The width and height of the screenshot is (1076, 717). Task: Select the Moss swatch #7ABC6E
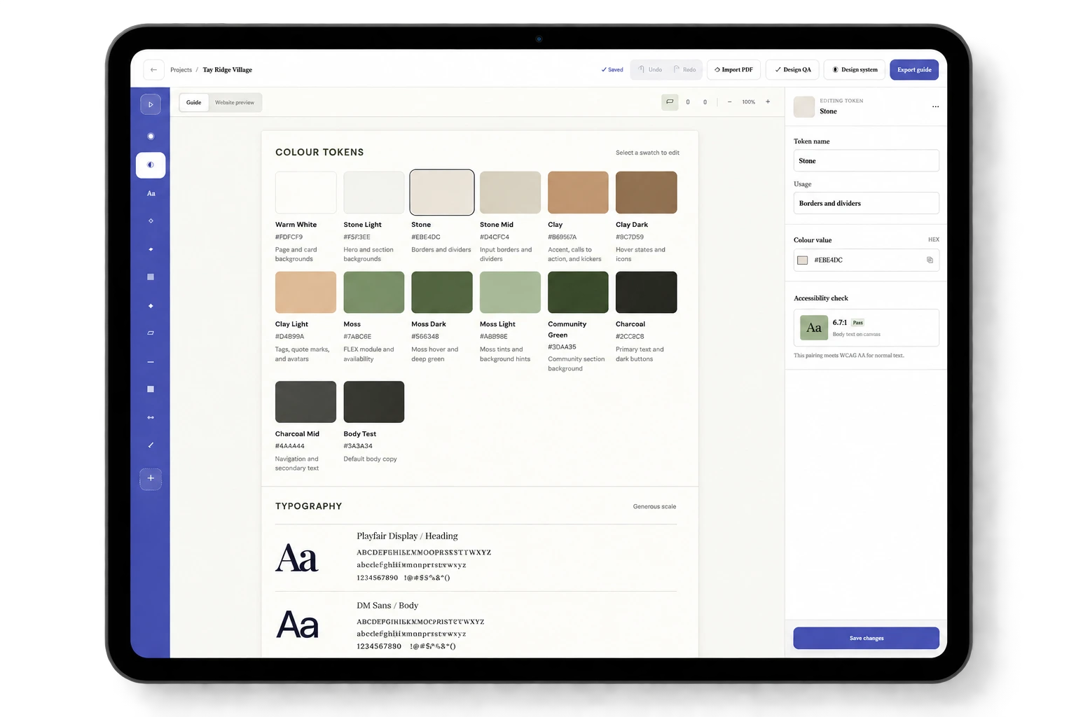pos(374,292)
